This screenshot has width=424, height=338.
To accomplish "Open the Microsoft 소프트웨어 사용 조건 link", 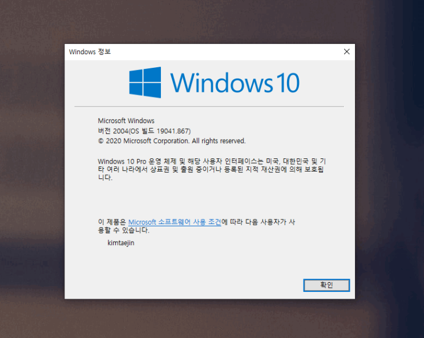I will coord(175,222).
